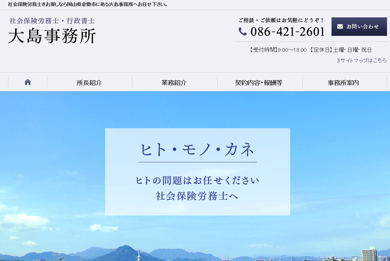Click the 》 chevron before サイトマップはこちら

[x=338, y=60]
